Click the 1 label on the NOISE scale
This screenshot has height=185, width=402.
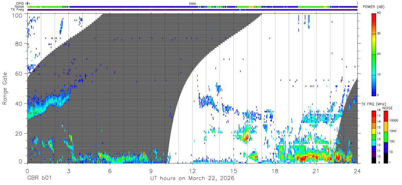coord(390,162)
